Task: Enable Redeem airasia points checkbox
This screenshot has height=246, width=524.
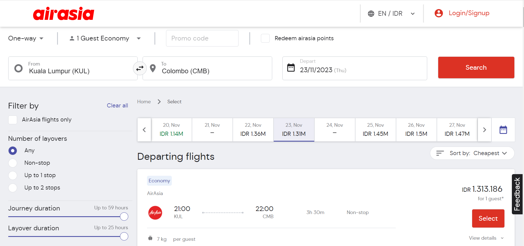Action: tap(265, 38)
